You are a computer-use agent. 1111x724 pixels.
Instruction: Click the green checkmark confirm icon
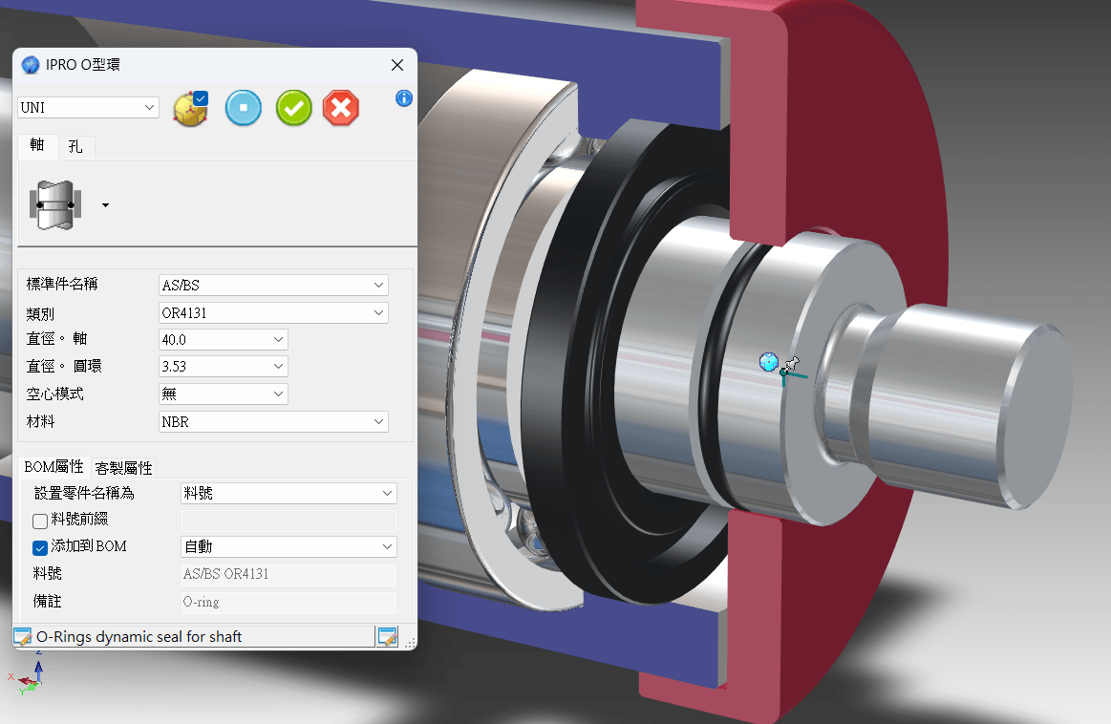(294, 108)
